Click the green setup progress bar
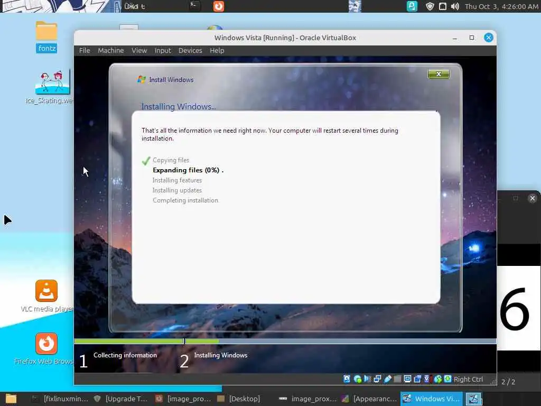 [285, 341]
